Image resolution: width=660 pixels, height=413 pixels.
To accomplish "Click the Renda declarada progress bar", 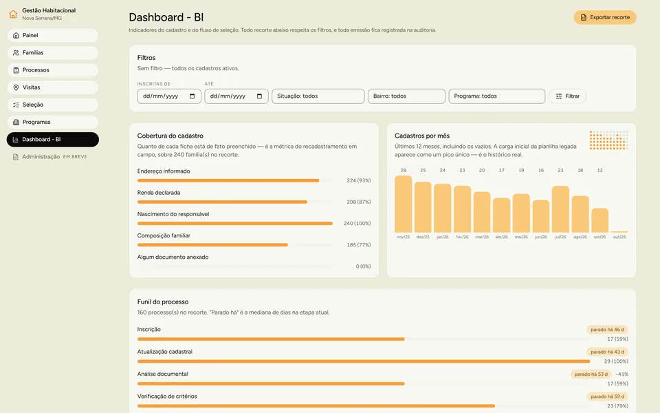I will pyautogui.click(x=235, y=202).
